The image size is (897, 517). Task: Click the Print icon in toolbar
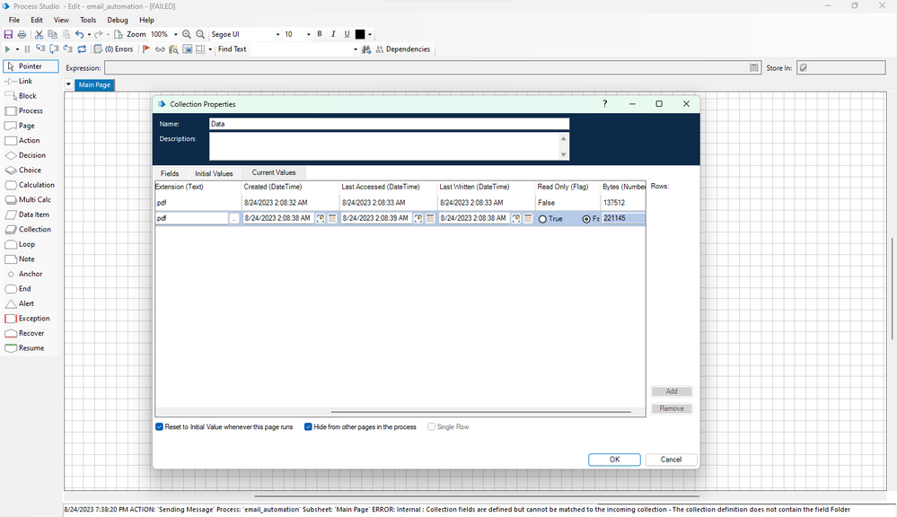pos(22,34)
